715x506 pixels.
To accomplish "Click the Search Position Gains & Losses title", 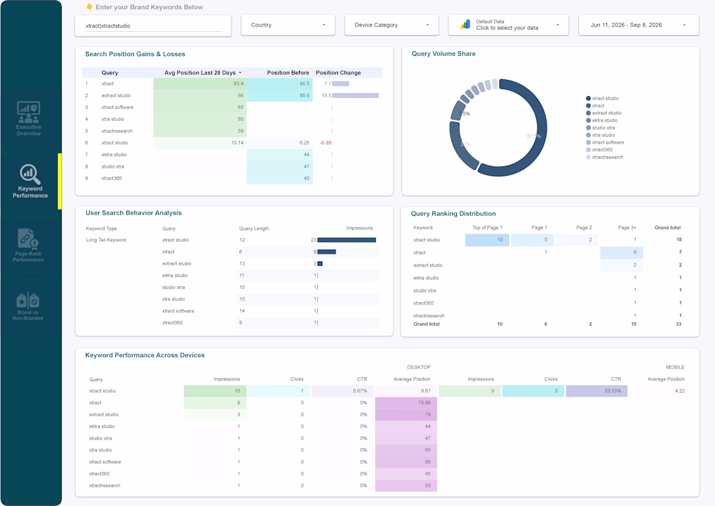I will click(135, 54).
